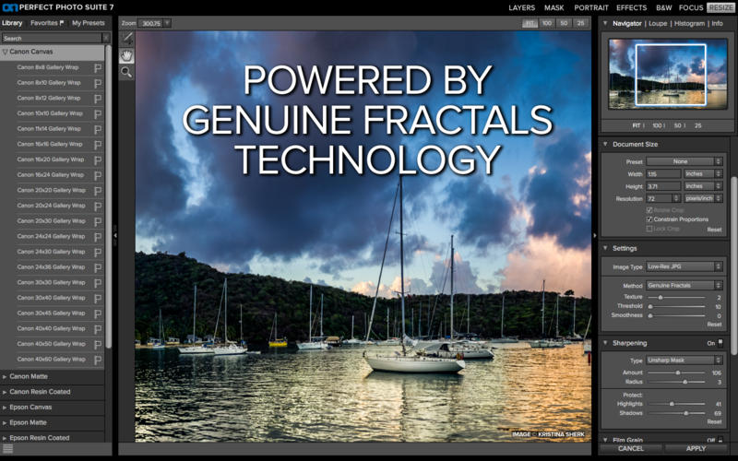738x461 pixels.
Task: Expand the Epson Matte category
Action: point(5,423)
